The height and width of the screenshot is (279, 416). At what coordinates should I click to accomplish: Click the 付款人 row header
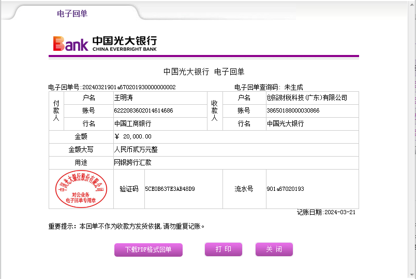pos(56,110)
